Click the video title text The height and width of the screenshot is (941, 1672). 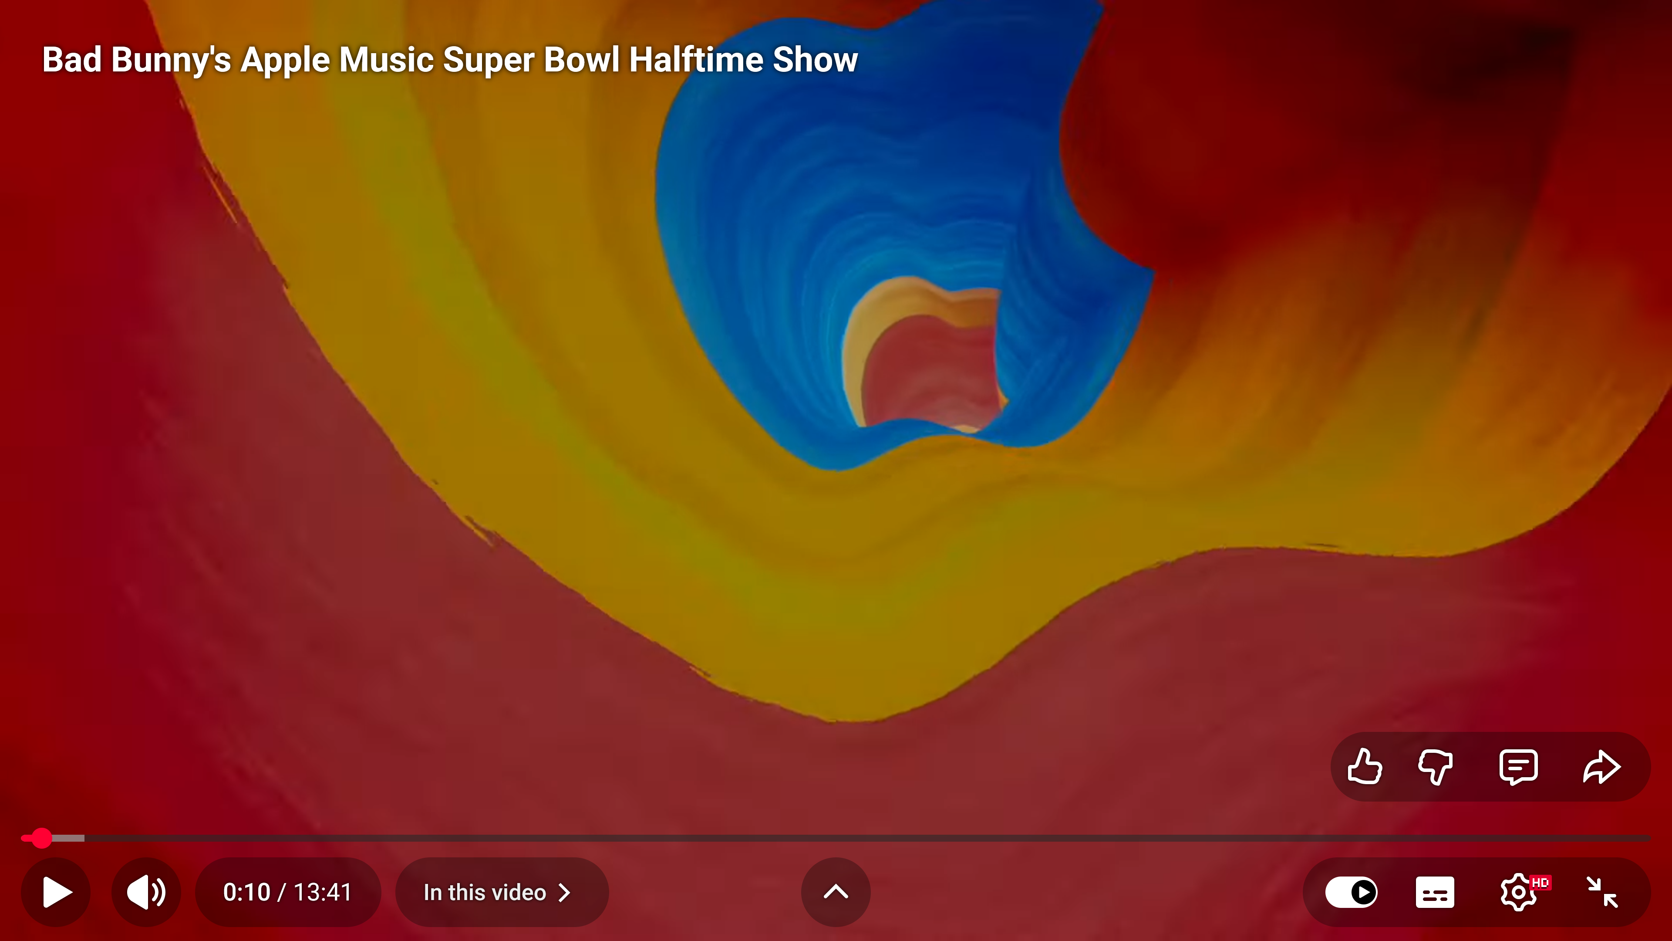pos(450,60)
